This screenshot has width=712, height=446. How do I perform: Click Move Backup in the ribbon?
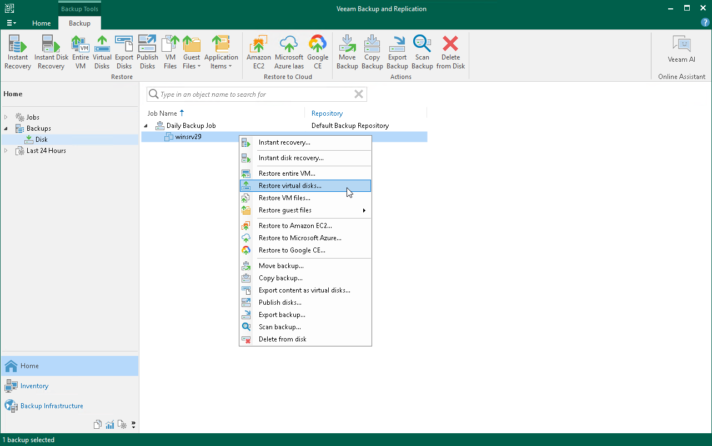coord(347,52)
